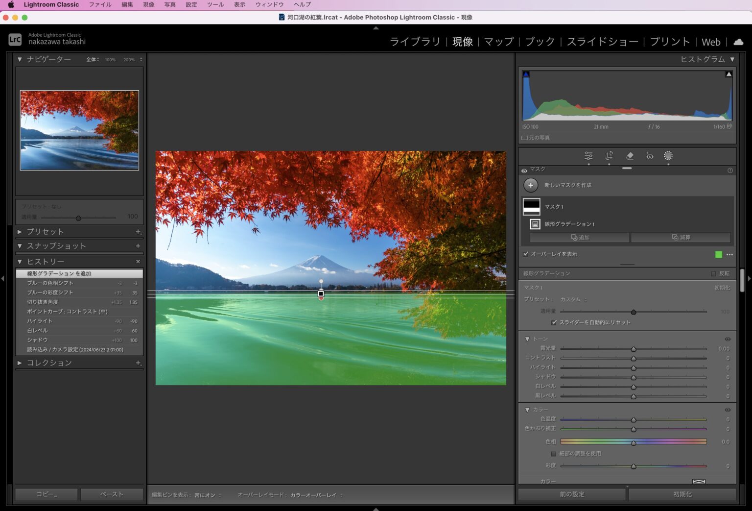Toggle the トーン section eye visibility
The image size is (752, 511).
tap(728, 339)
